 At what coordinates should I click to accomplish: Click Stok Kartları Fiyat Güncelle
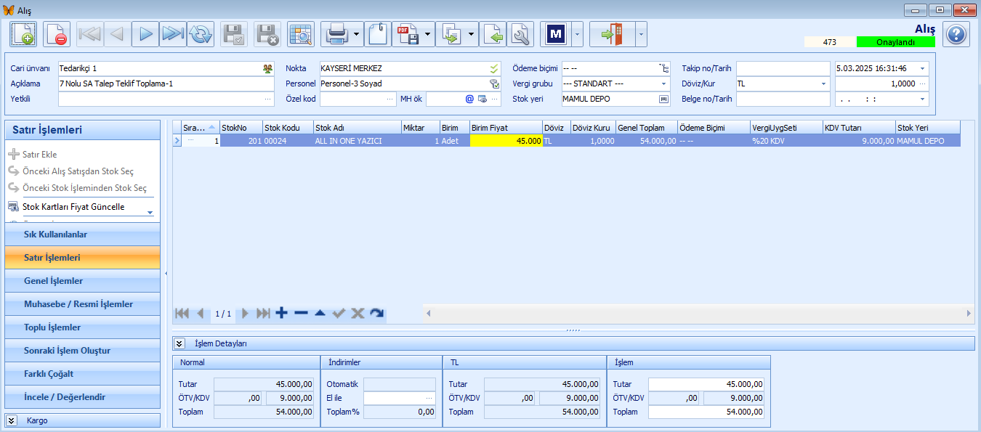[x=73, y=207]
